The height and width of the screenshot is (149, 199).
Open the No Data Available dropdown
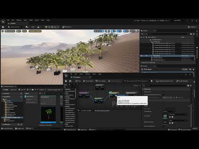tap(87, 111)
